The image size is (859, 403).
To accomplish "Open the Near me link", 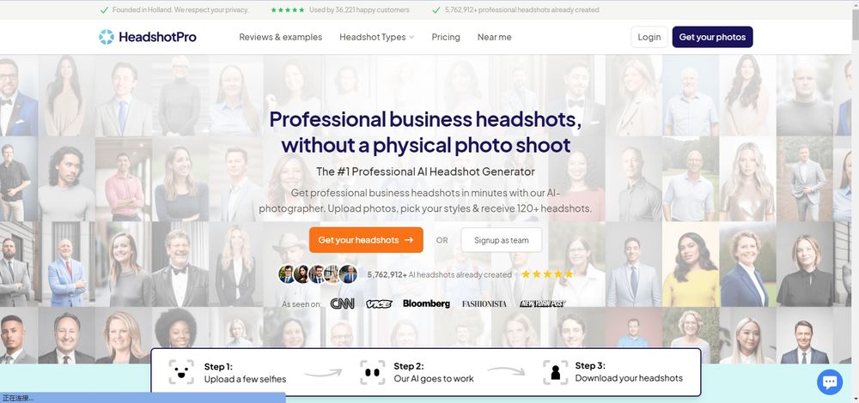I will click(494, 37).
